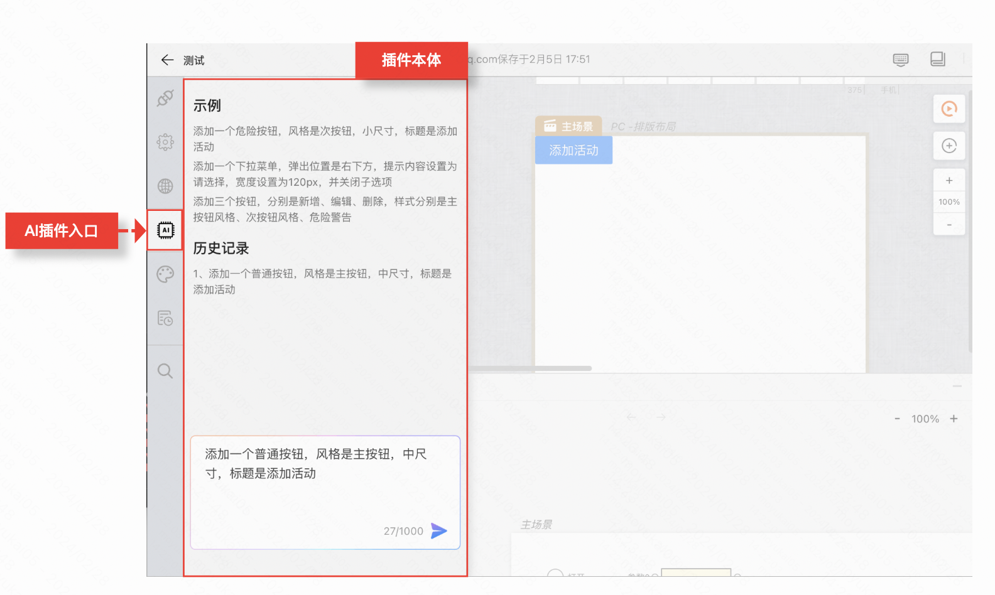Open the AI plugin from the sidebar
The width and height of the screenshot is (995, 595).
[x=165, y=230]
